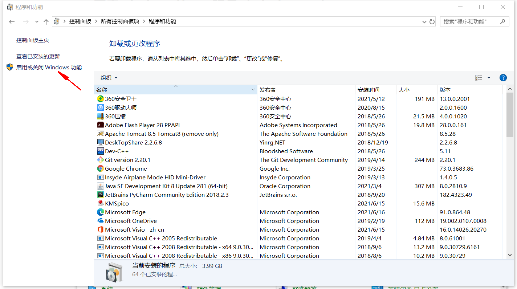
Task: Open the 名称 column filter dropdown
Action: 253,90
